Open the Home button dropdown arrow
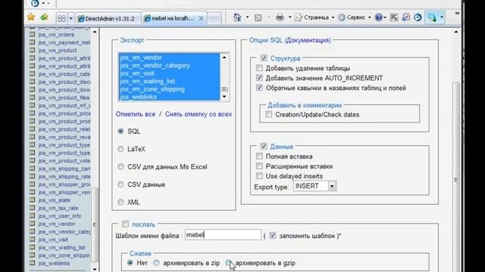The width and height of the screenshot is (485, 272). [x=247, y=17]
